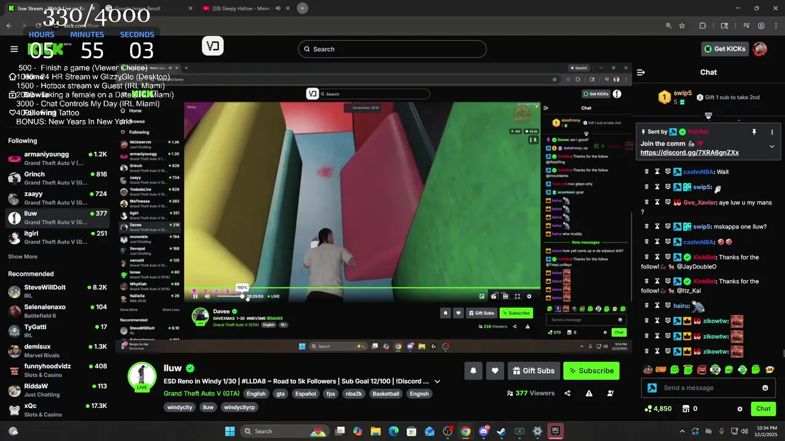Screen dimensions: 785x441
Task: Click the Gift Subs button
Action: tap(534, 371)
